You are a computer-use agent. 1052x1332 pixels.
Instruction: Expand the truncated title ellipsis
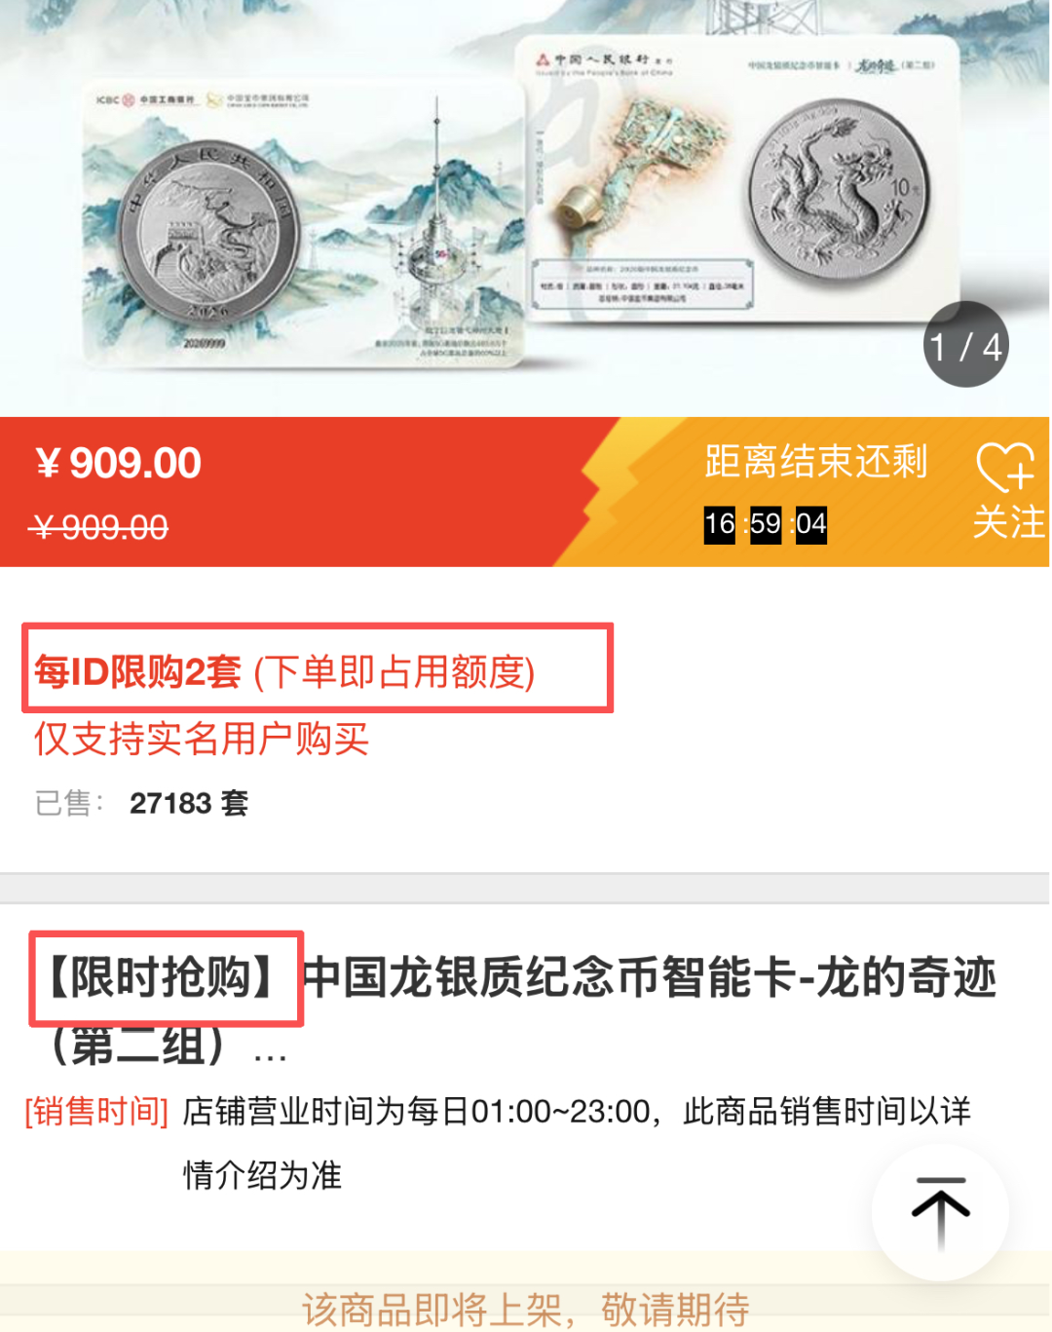pyautogui.click(x=270, y=1052)
